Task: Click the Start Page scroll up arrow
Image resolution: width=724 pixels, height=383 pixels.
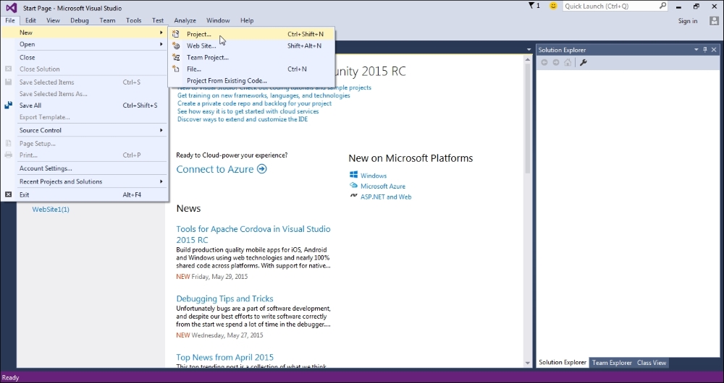Action: click(x=528, y=59)
